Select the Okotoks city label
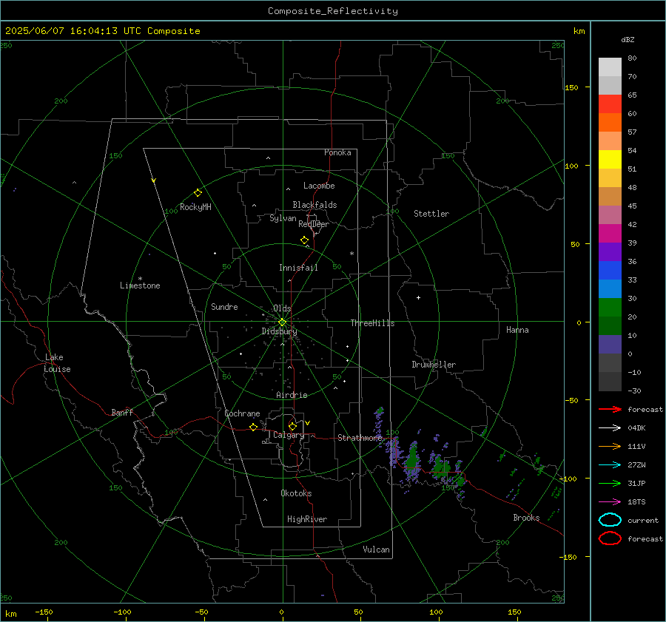Image resolution: width=666 pixels, height=622 pixels. [296, 493]
